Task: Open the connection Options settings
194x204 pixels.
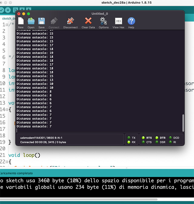Action: [x=103, y=22]
